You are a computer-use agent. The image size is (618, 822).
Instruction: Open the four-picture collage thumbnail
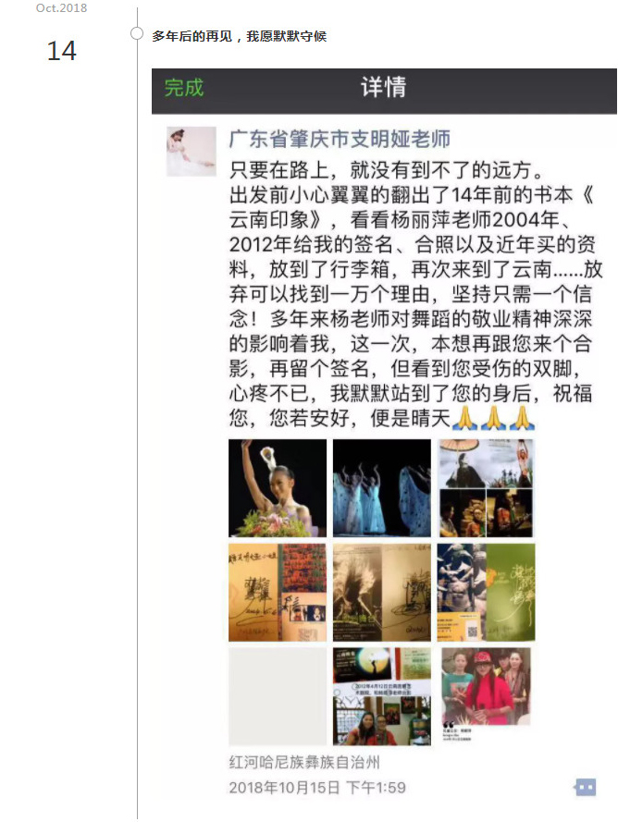click(x=487, y=488)
